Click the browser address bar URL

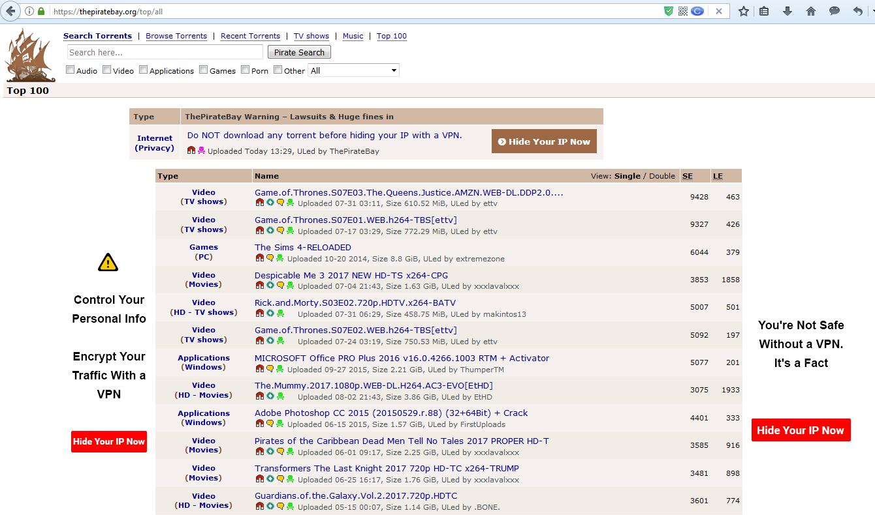click(x=108, y=11)
